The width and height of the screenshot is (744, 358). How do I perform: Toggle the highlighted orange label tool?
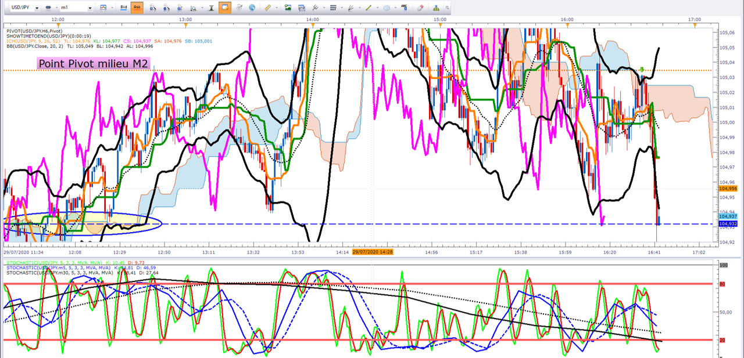pyautogui.click(x=225, y=8)
